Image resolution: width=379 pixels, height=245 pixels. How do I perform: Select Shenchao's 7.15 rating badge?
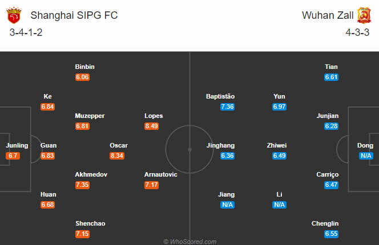pos(82,234)
